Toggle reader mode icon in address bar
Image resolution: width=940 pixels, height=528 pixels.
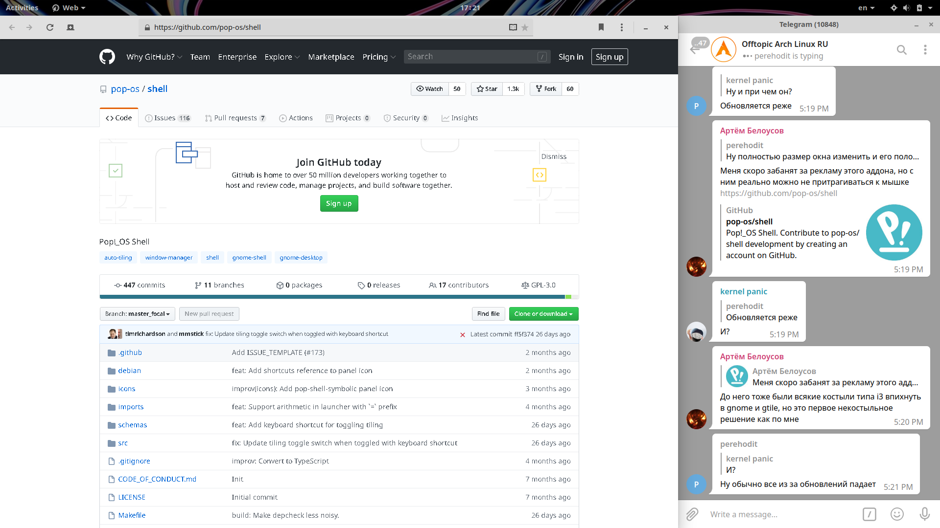pos(513,27)
